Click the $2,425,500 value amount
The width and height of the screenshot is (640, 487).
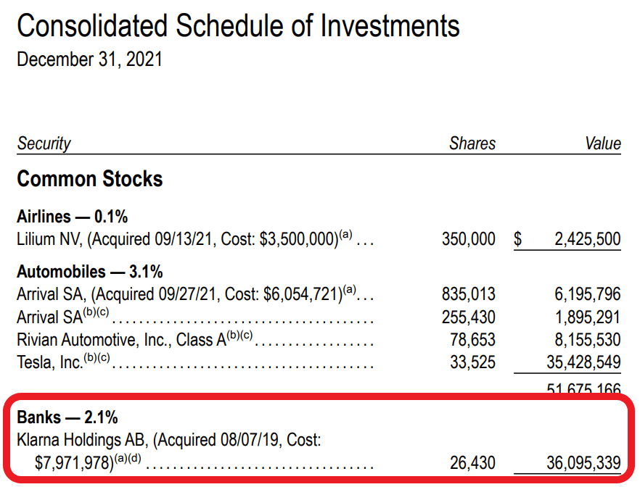click(x=587, y=239)
